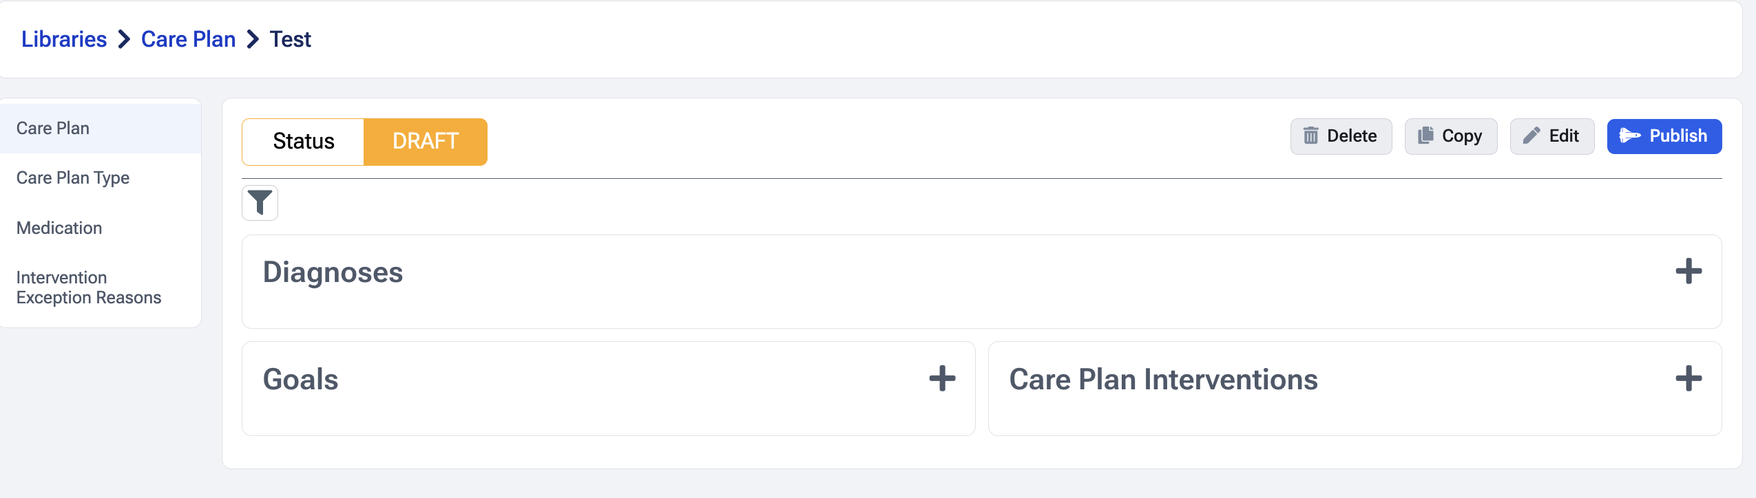Go back to Care Plan breadcrumb
Viewport: 1756px width, 498px height.
188,39
